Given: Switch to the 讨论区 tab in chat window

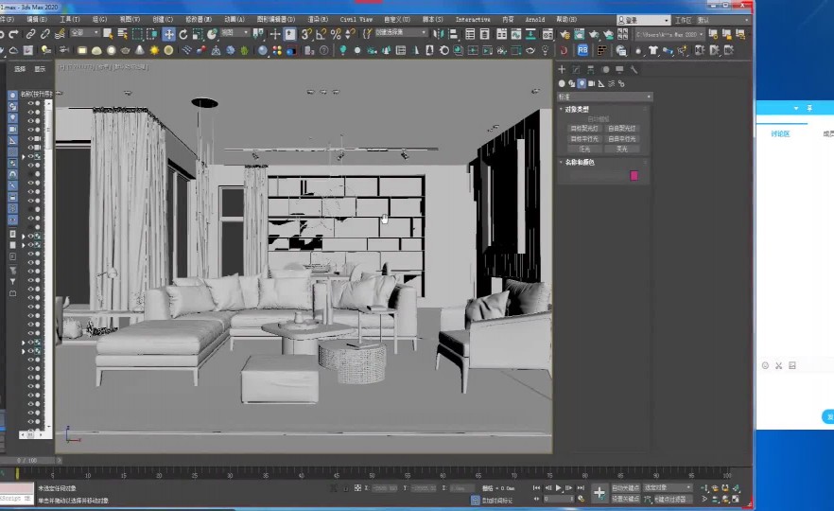Looking at the screenshot, I should tap(780, 134).
